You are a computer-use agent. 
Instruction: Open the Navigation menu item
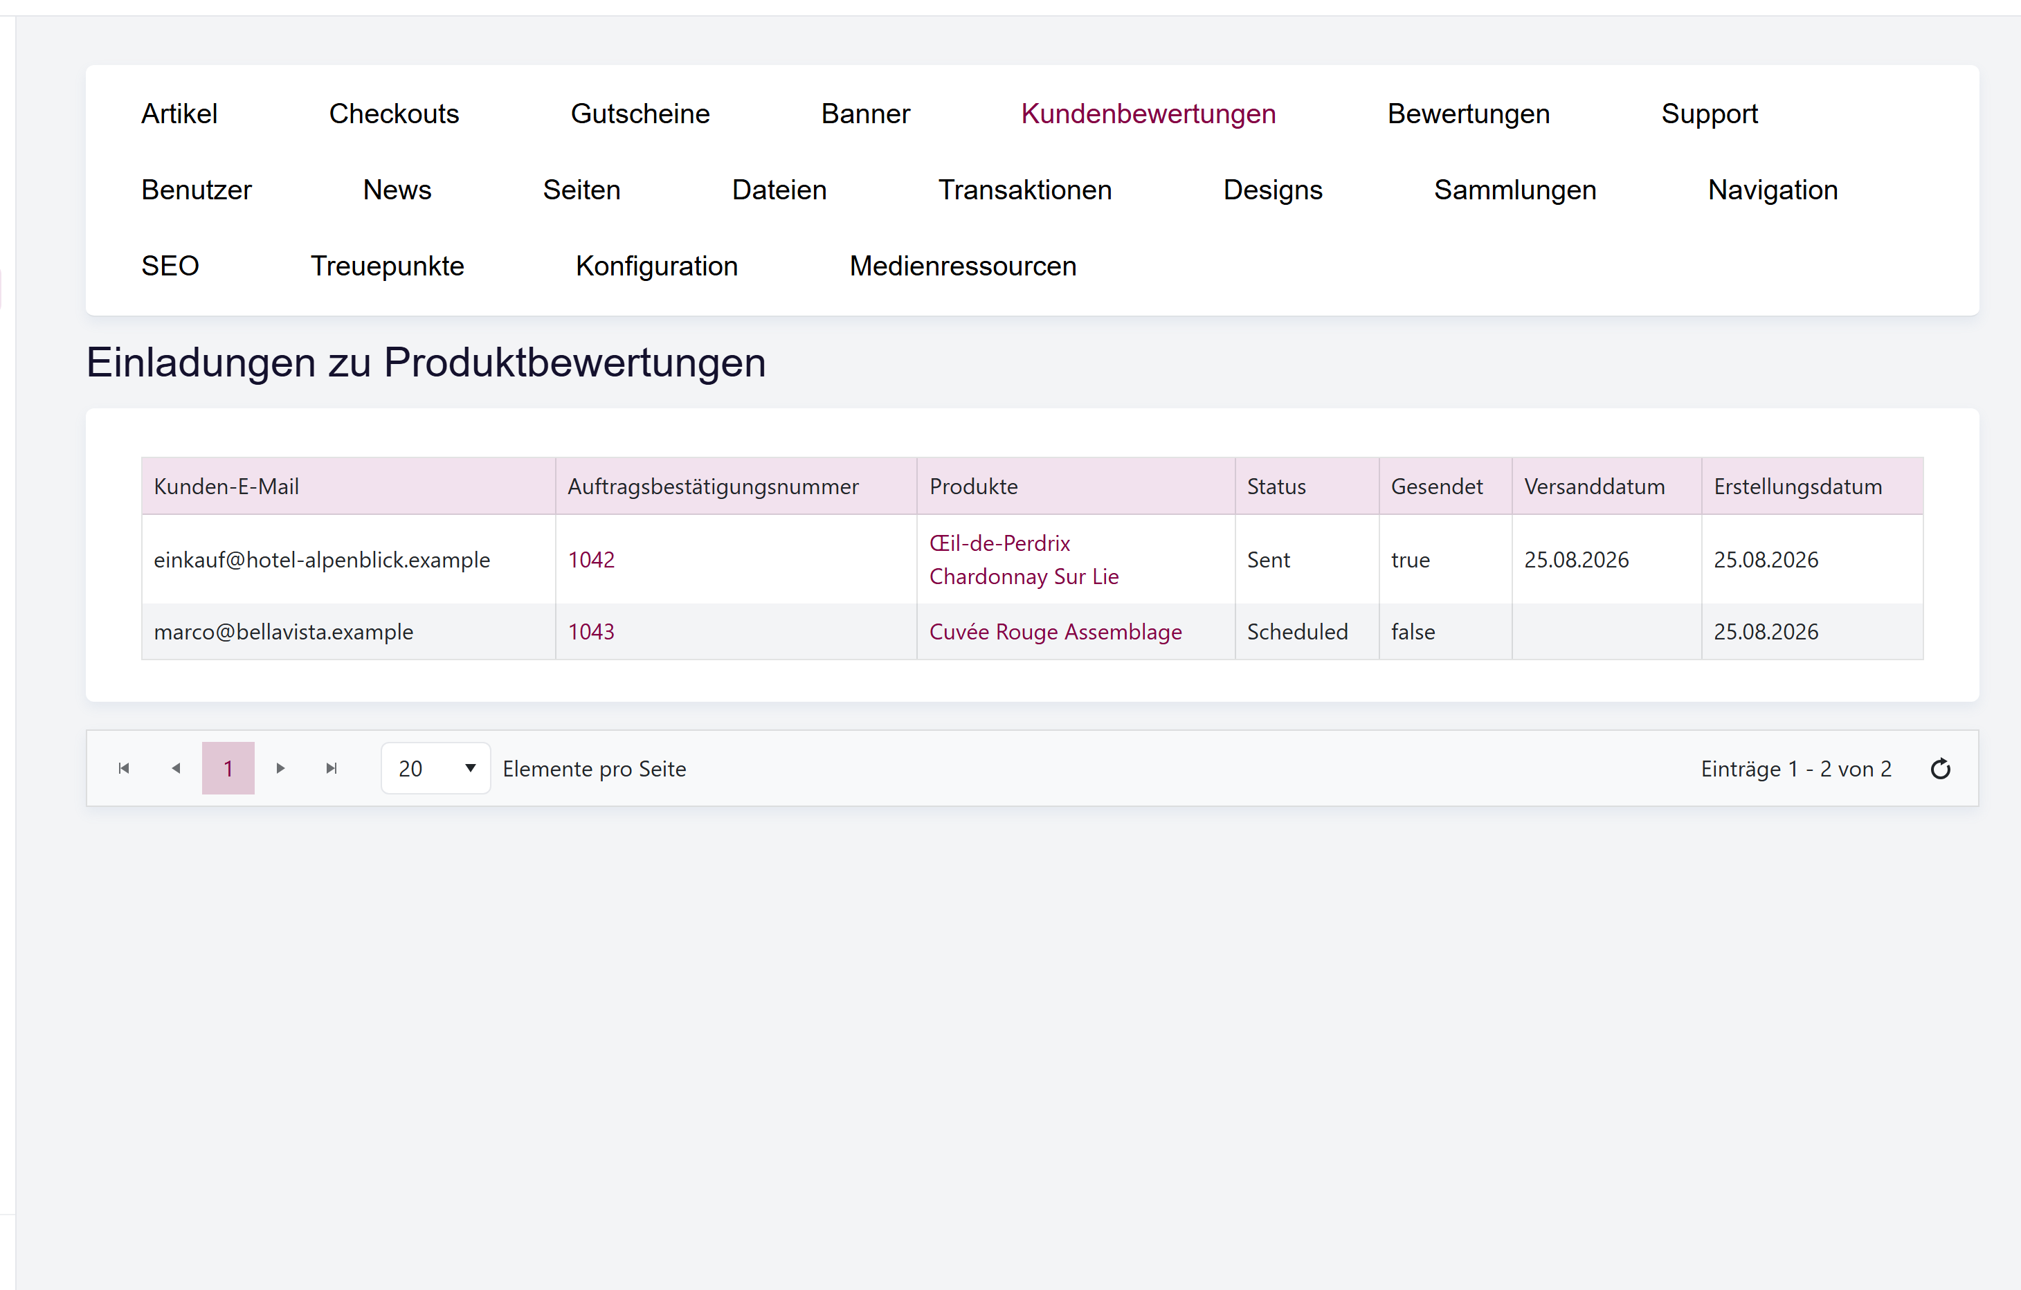click(x=1773, y=190)
